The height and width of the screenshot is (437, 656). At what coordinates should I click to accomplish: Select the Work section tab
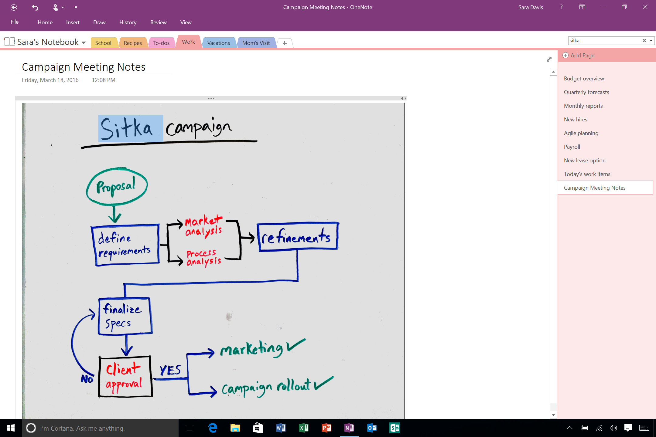click(x=188, y=42)
